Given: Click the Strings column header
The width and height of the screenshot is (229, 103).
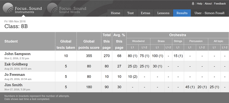Looking at the screenshot, I should click(x=178, y=41).
